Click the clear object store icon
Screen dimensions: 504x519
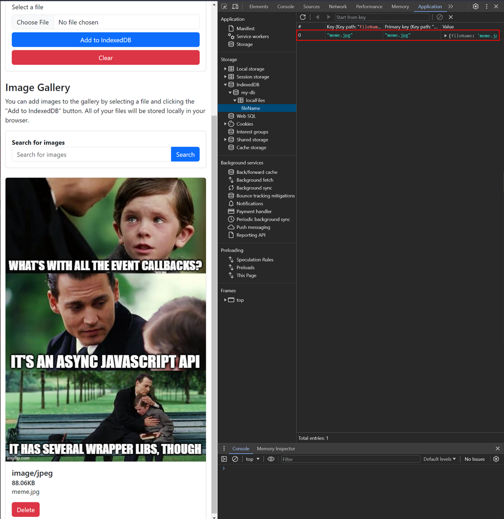[x=439, y=17]
